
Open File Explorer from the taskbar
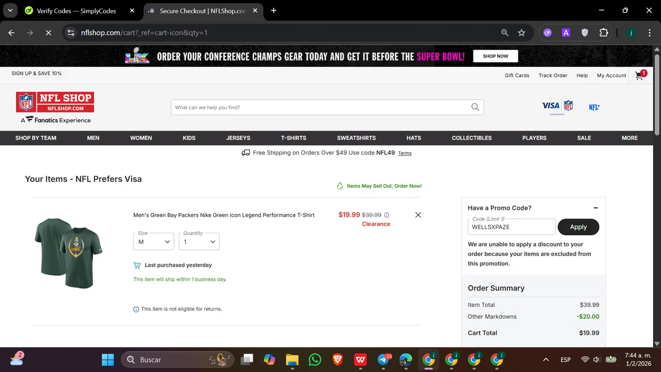[292, 360]
